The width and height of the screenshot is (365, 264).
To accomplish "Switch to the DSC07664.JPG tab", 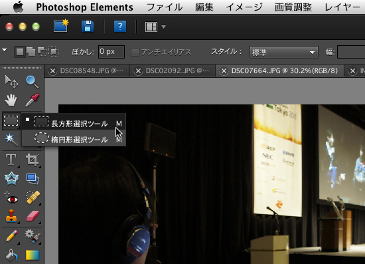I will [285, 70].
